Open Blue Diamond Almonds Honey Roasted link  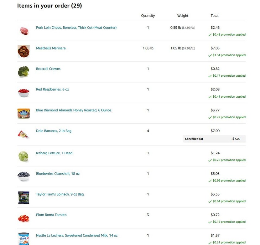point(73,110)
